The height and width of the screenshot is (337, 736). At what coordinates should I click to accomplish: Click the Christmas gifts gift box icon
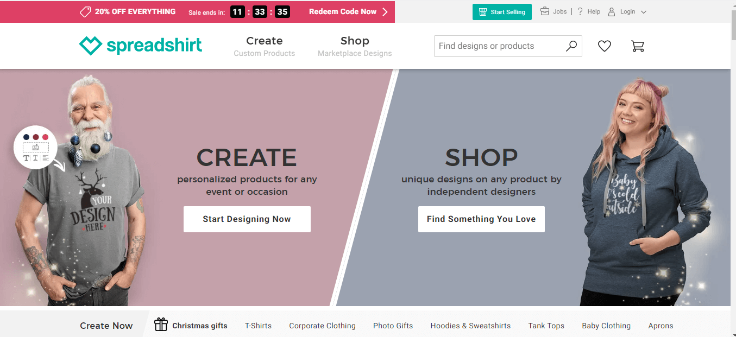click(161, 325)
